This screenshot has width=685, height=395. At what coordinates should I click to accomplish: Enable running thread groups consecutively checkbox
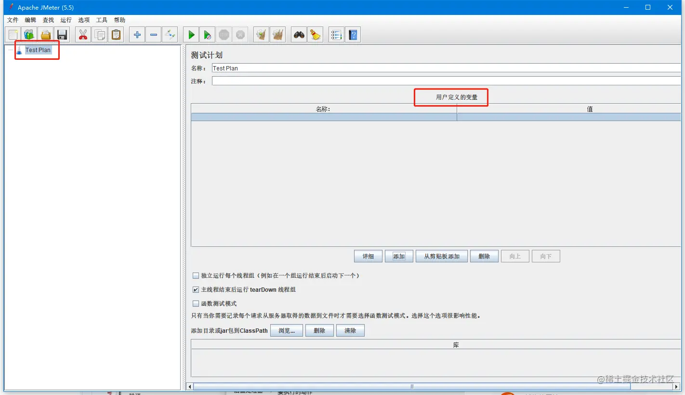coord(196,276)
